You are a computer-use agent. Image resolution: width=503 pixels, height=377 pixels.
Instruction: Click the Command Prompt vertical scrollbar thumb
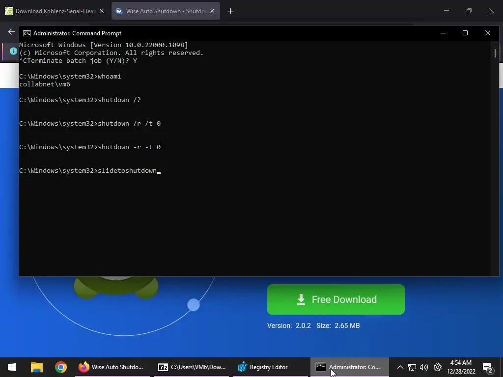(x=495, y=53)
